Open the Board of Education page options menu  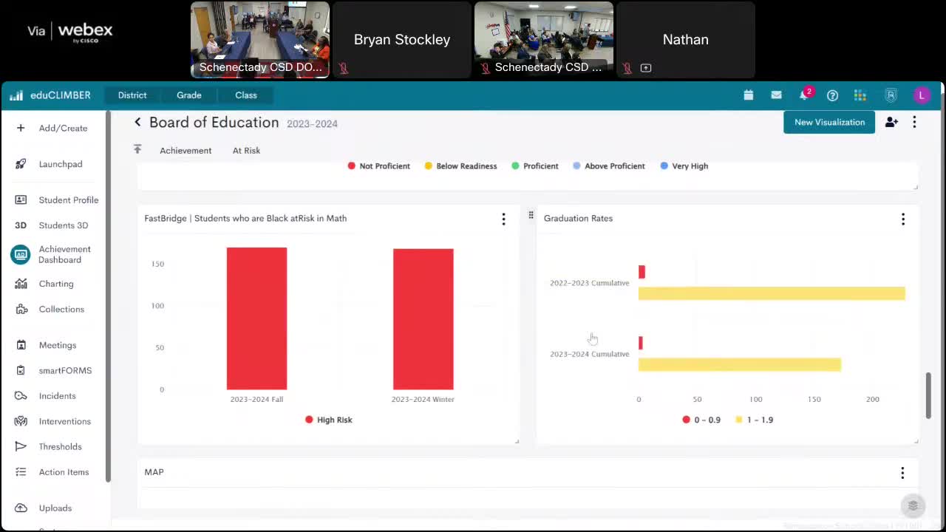pos(914,123)
